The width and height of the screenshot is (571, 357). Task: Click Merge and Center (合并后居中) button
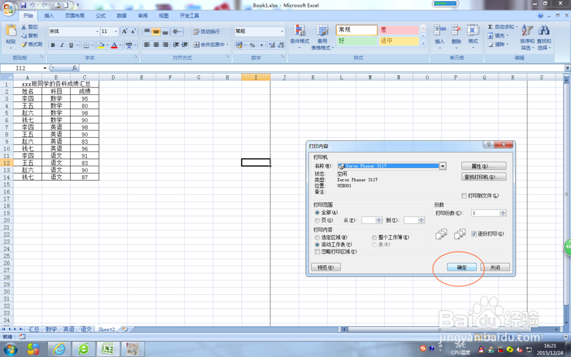click(x=209, y=45)
